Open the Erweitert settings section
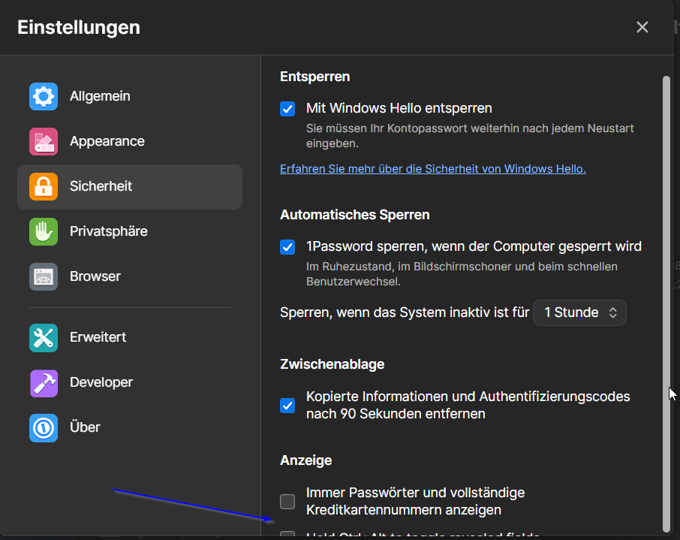 click(98, 337)
